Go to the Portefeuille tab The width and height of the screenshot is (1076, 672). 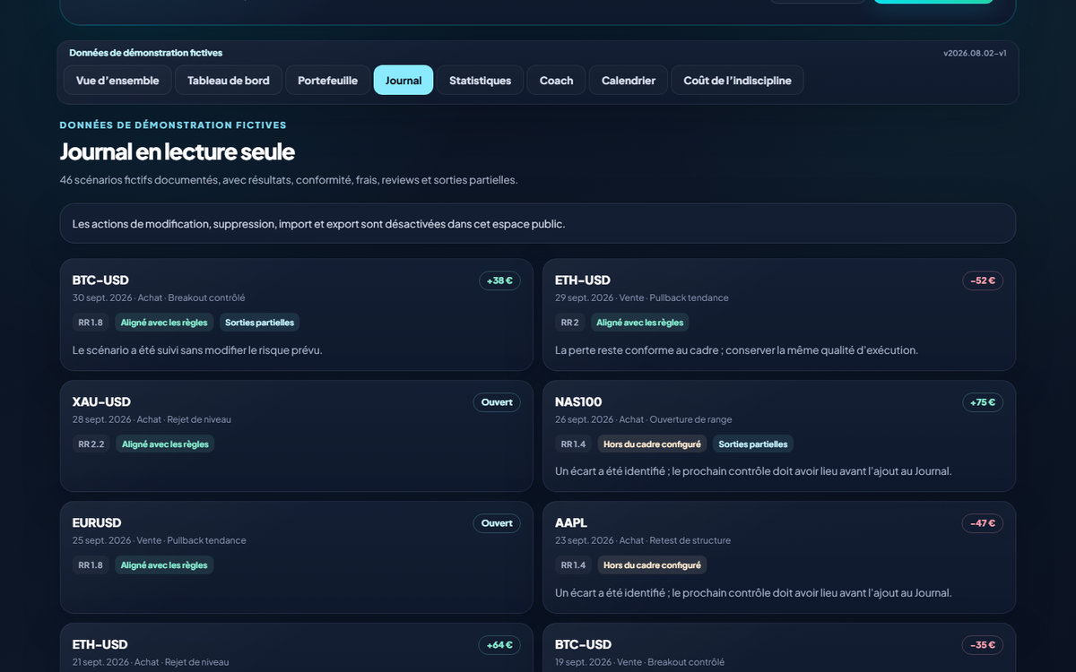[327, 80]
